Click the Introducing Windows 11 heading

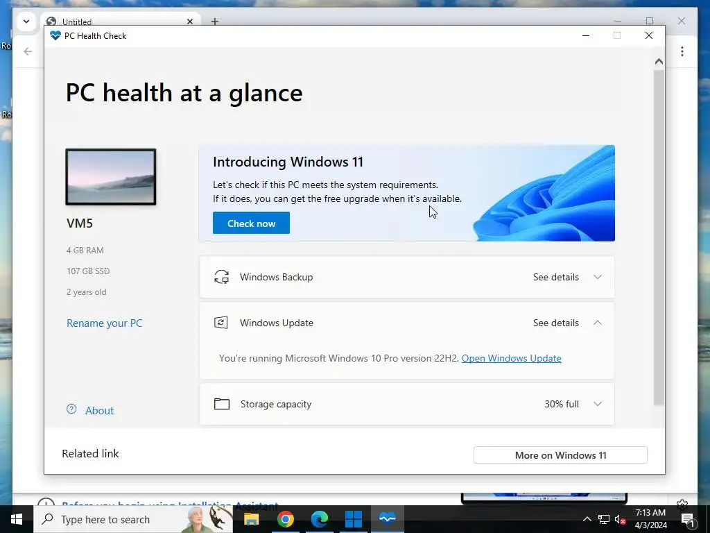pyautogui.click(x=288, y=162)
